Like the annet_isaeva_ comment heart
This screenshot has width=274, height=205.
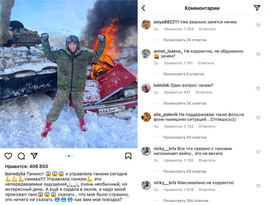point(258,54)
